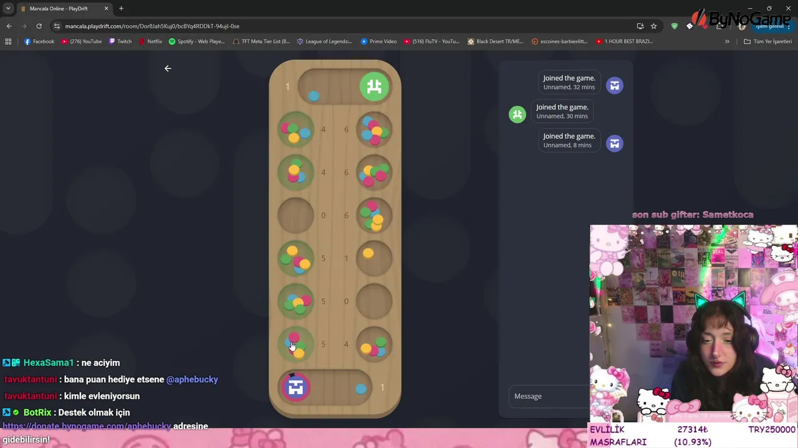Open the Tüm Yer İşaretleri folder

767,42
